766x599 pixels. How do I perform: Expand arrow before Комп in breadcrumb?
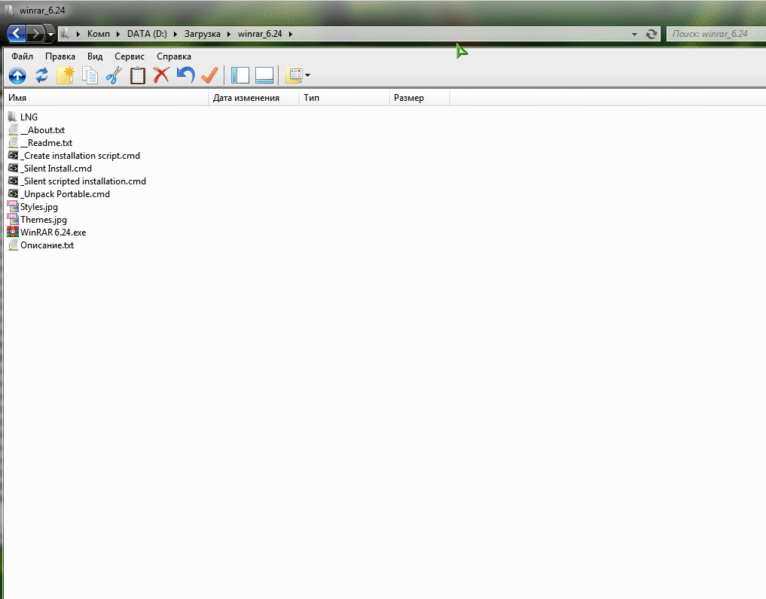[x=78, y=34]
